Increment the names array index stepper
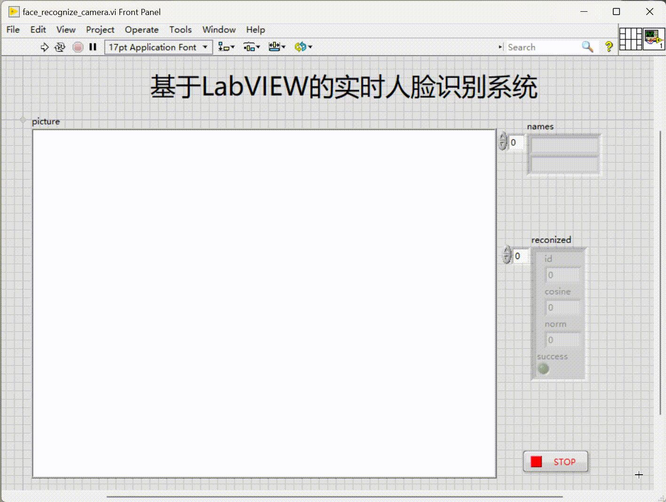Viewport: 666px width, 502px height. point(503,138)
